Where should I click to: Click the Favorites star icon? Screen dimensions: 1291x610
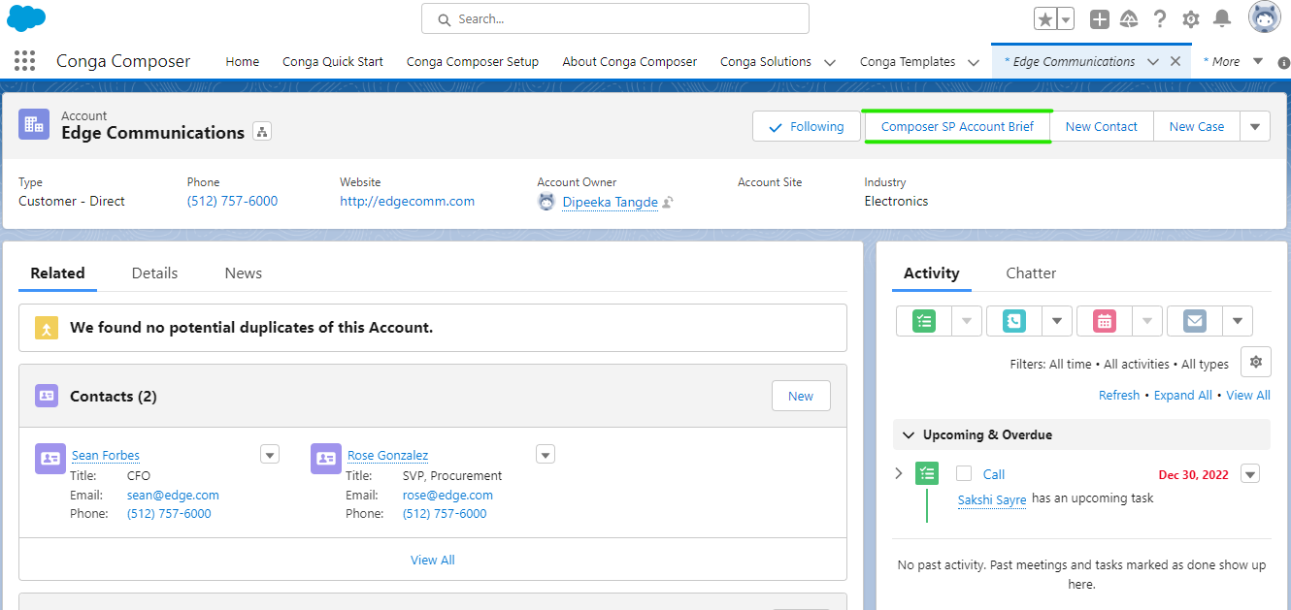point(1044,19)
